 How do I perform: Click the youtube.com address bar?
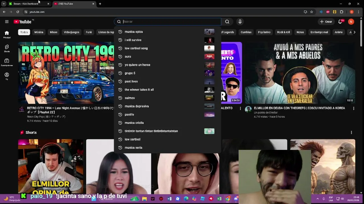point(162,12)
